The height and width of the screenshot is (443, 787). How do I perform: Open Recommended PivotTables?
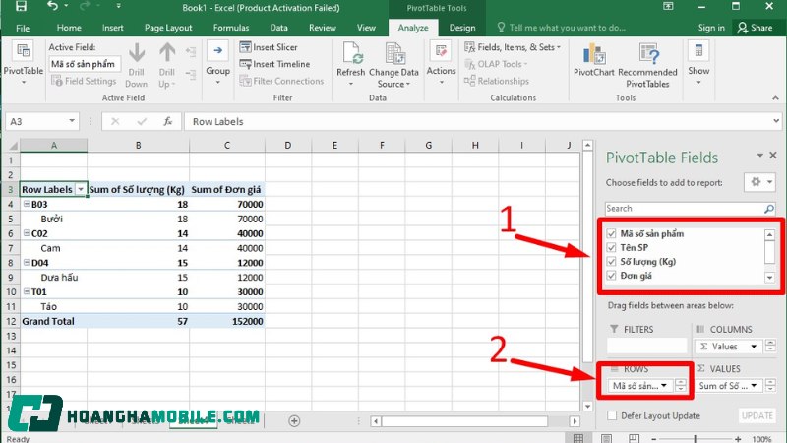coord(647,65)
